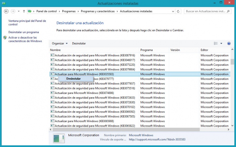This screenshot has height=147, width=236.
Task: Open help with blue question mark icon
Action: click(x=229, y=44)
